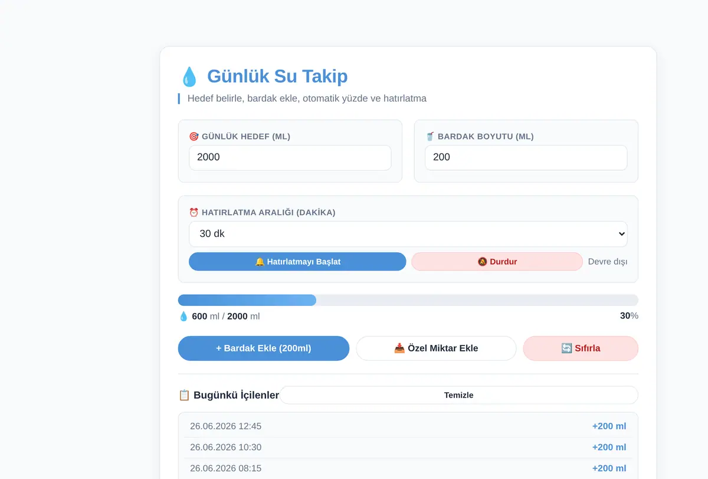Select the 26.06.2026 10:30 log entry
The width and height of the screenshot is (708, 479).
point(408,448)
